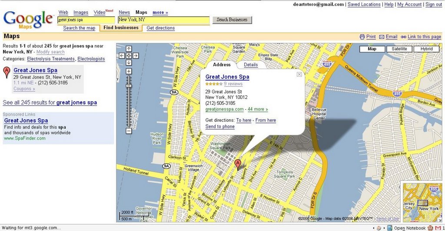Viewport: 445px width, 231px height.
Task: Switch to Satellite view
Action: [x=399, y=49]
